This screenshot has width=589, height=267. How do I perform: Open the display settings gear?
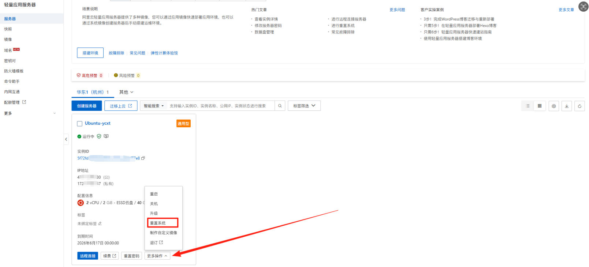pyautogui.click(x=554, y=106)
